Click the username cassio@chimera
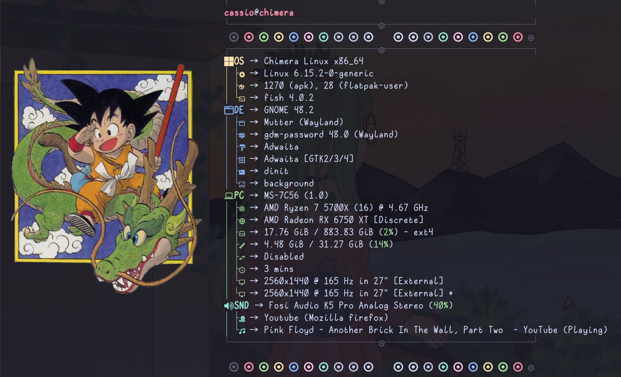 (259, 13)
